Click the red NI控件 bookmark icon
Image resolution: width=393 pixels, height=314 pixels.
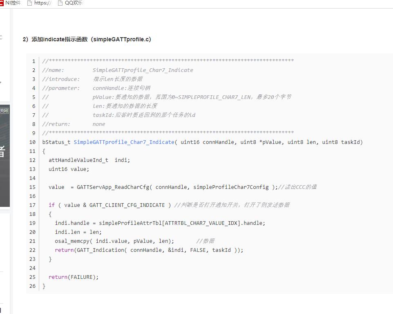pyautogui.click(x=2, y=3)
